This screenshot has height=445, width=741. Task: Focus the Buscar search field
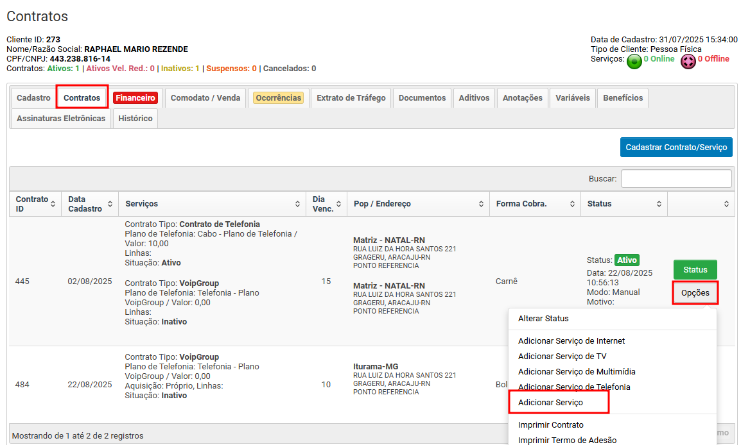(x=676, y=179)
